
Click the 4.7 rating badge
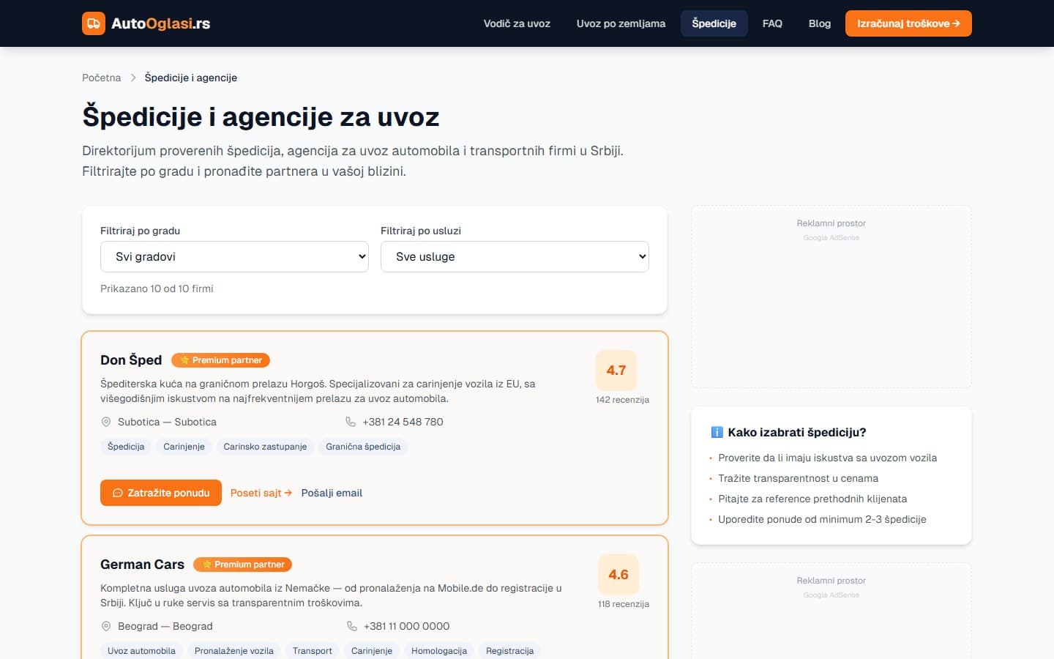pyautogui.click(x=616, y=371)
